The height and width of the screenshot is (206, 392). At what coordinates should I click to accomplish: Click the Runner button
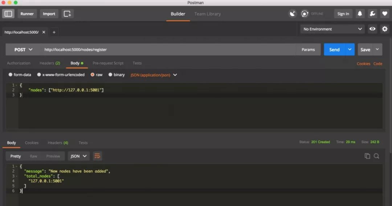tap(27, 14)
